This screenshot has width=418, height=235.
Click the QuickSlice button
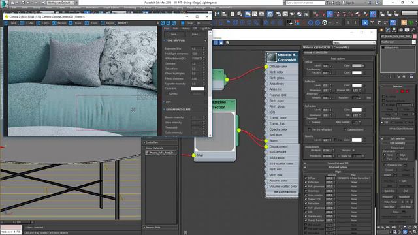[389, 191]
